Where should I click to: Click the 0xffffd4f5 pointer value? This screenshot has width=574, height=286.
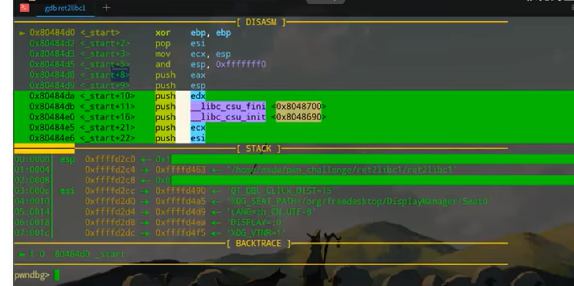180,233
